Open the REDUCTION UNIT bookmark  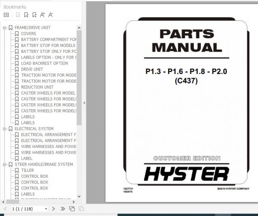(37, 87)
